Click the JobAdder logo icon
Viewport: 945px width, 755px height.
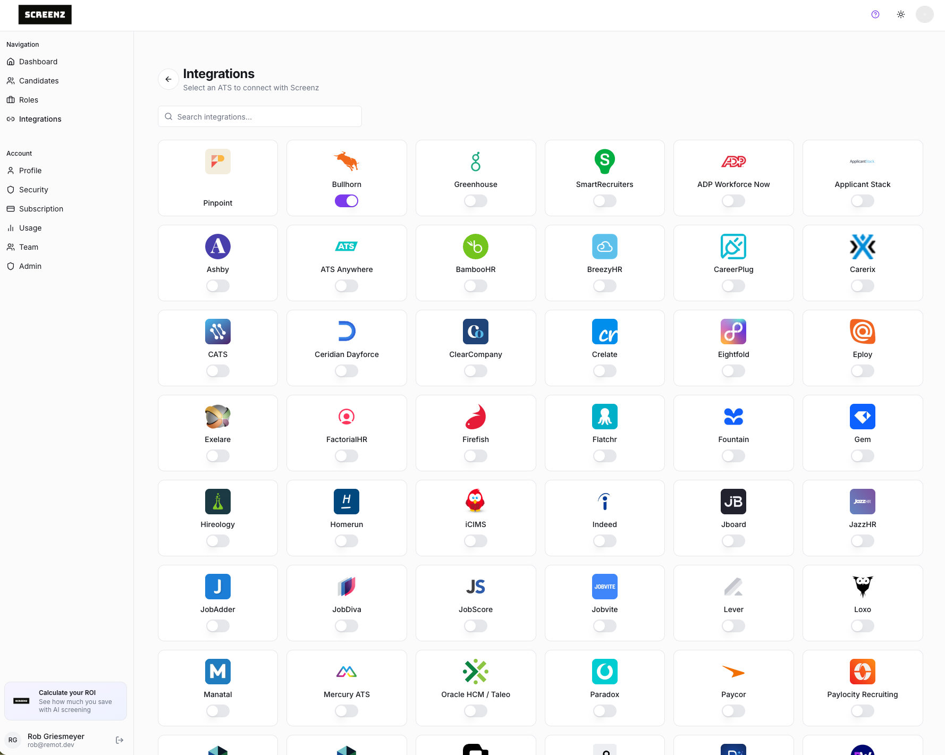(218, 587)
